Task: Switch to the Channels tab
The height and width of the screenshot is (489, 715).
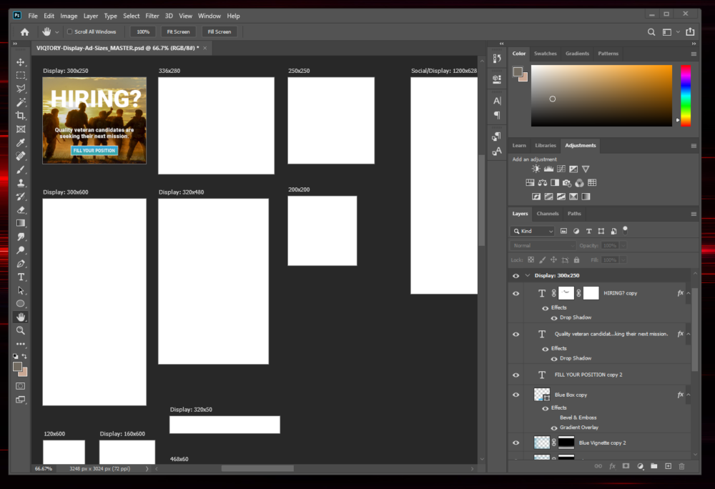Action: click(548, 213)
